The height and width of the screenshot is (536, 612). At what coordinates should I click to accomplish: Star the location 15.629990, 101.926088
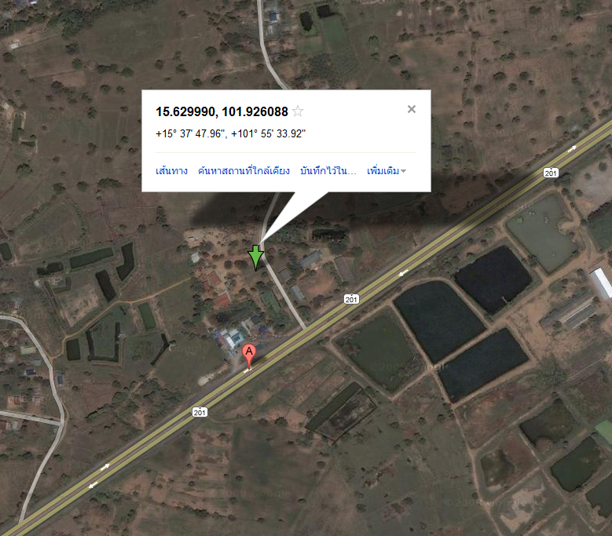point(298,111)
